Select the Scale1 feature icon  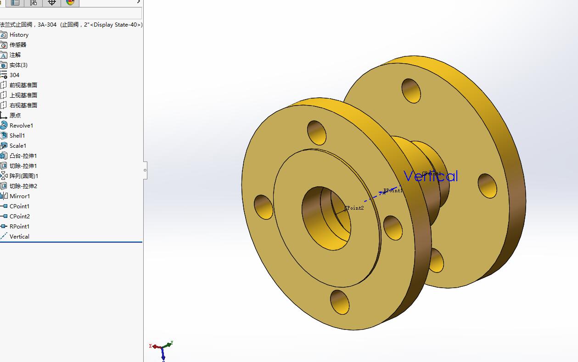[x=4, y=146]
